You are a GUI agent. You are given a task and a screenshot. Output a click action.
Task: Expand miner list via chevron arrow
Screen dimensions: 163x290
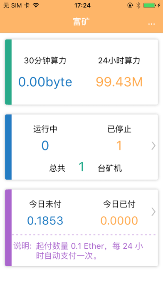153,146
